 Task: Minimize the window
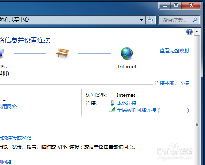tap(165, 6)
